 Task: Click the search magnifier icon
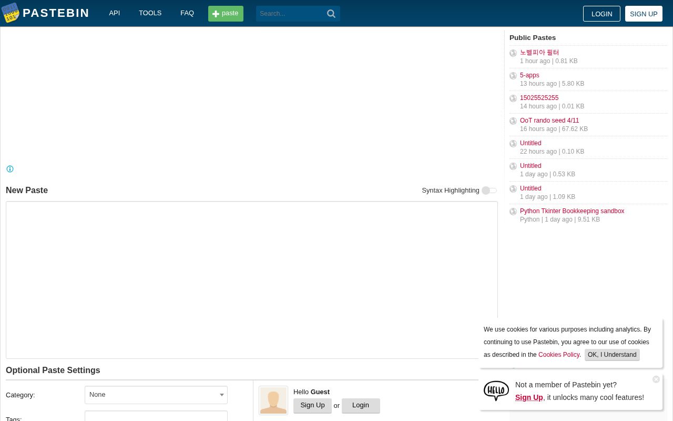[x=331, y=14]
